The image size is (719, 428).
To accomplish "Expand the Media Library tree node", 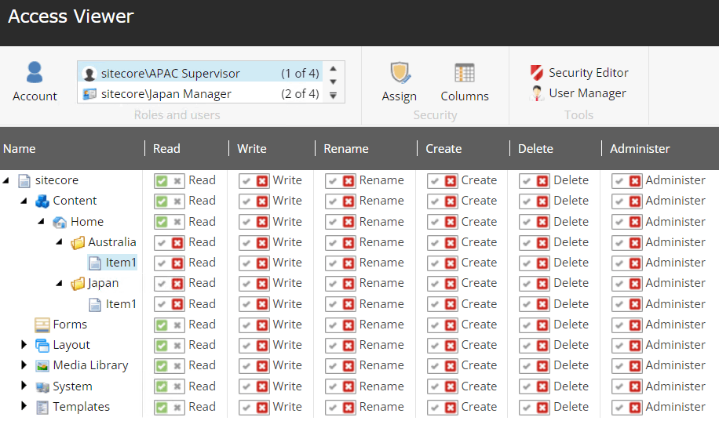I will [24, 365].
